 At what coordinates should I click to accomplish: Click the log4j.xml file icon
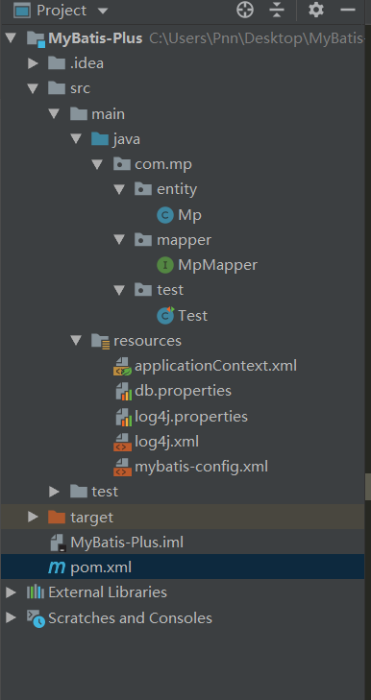[122, 442]
